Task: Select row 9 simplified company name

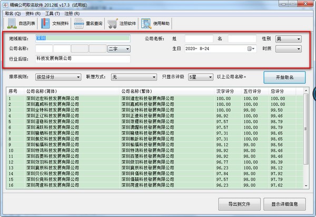Action: [x=53, y=145]
